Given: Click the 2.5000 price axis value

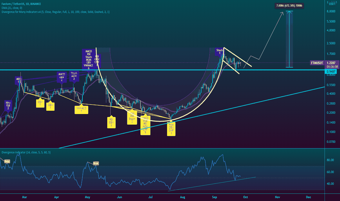Looking at the screenshot, I should click(331, 43).
